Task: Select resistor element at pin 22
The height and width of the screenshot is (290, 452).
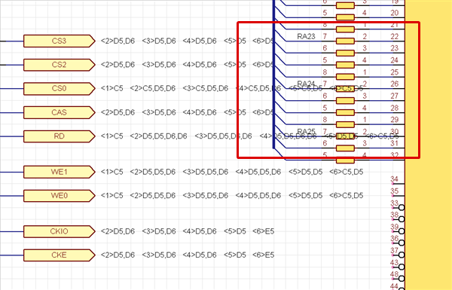Action: point(345,41)
